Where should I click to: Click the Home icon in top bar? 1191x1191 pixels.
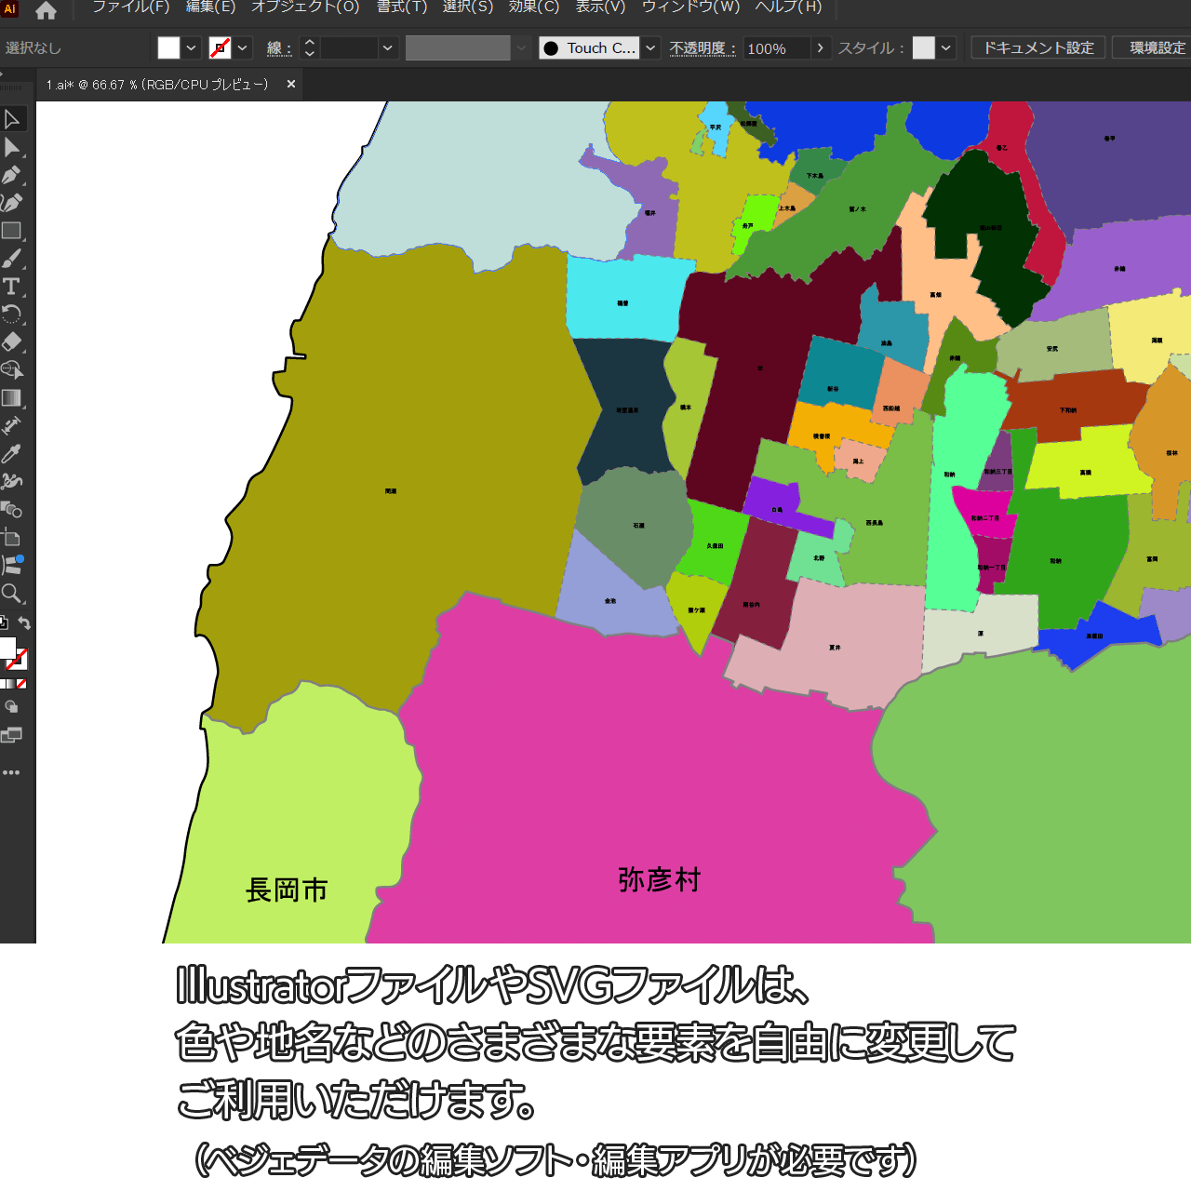(46, 10)
